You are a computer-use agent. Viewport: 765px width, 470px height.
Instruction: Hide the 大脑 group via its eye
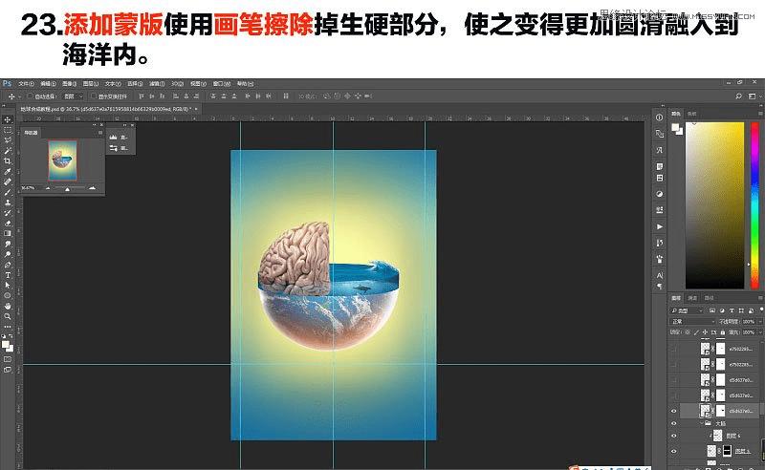click(674, 423)
